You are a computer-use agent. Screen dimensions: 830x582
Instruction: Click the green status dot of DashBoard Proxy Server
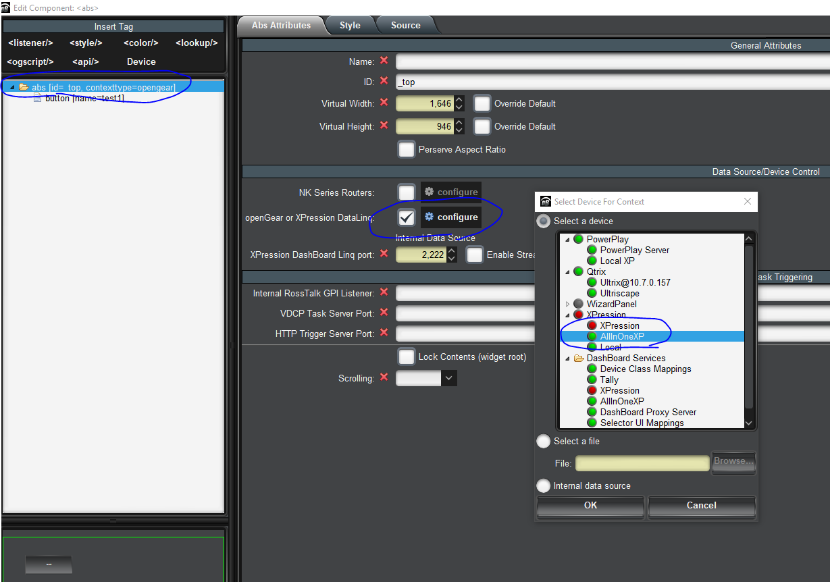click(x=592, y=412)
